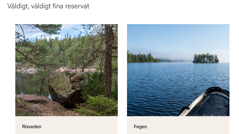The image size is (239, 134).
Task: Open the Fegen lake photo
Action: point(178,70)
